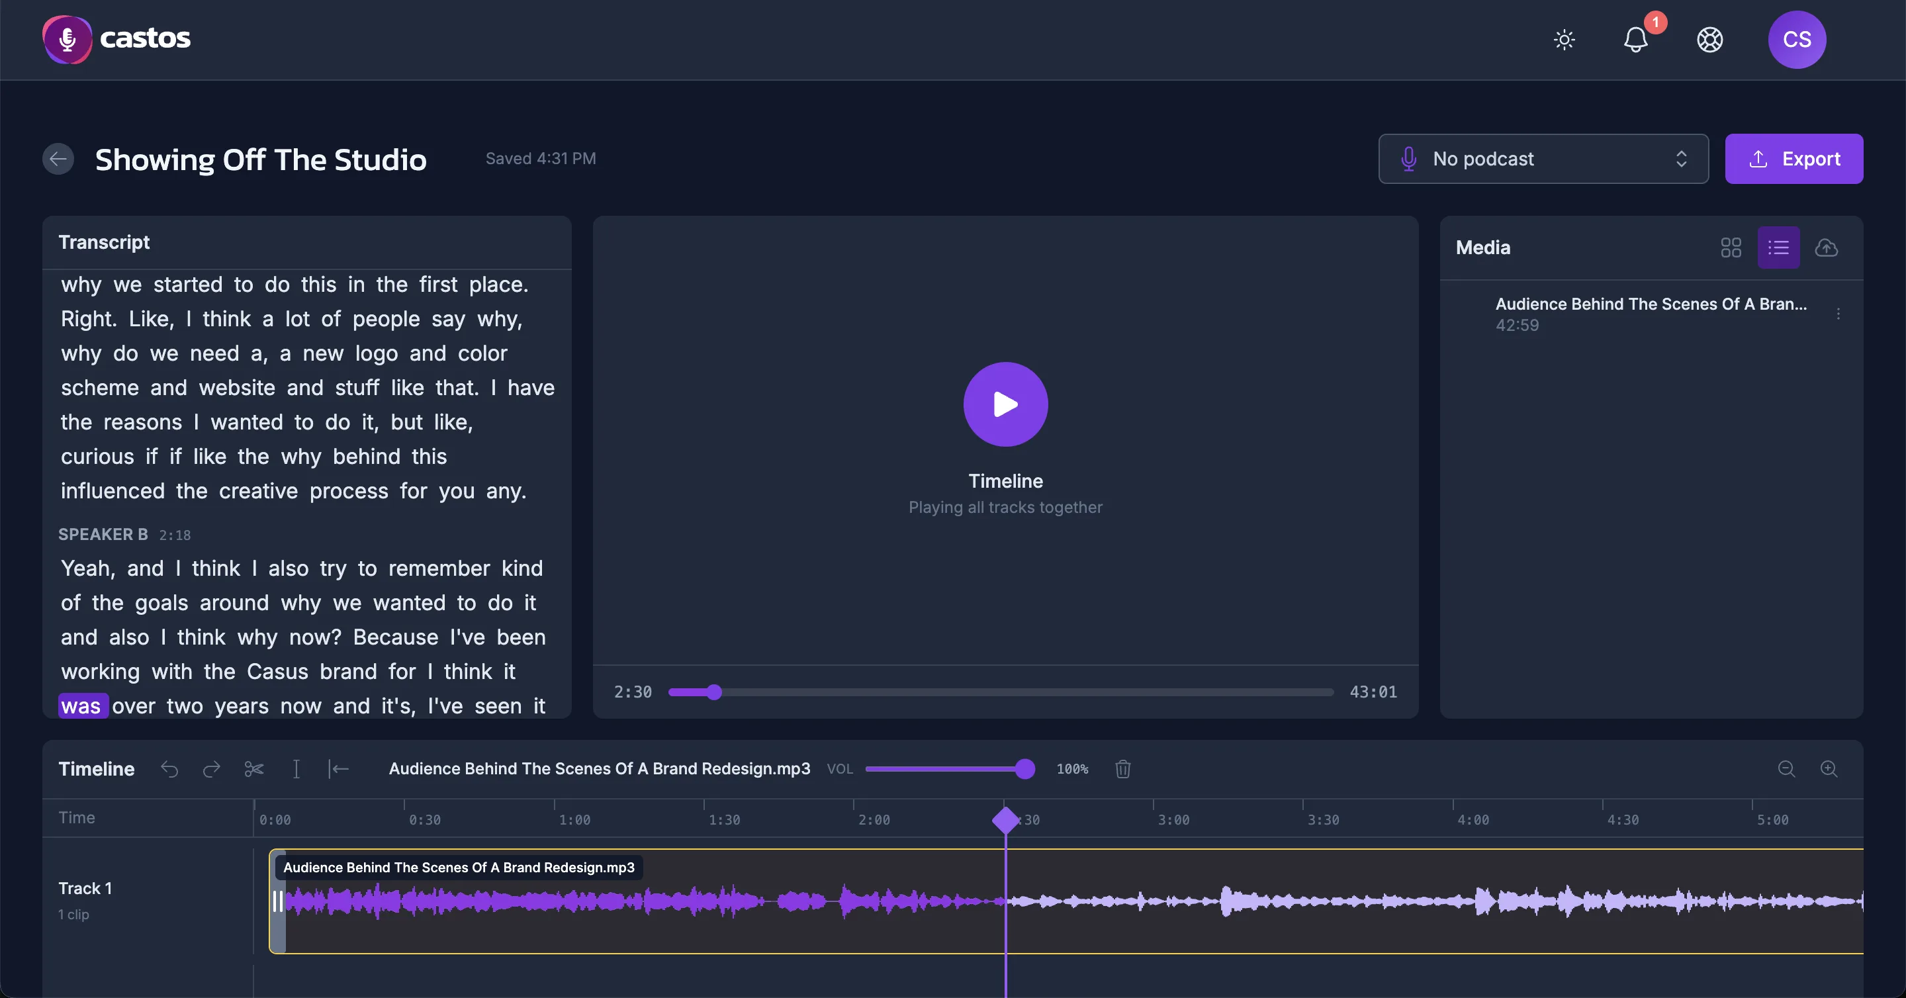The image size is (1906, 998).
Task: Go back using the arrow beside the title
Action: pyautogui.click(x=58, y=159)
